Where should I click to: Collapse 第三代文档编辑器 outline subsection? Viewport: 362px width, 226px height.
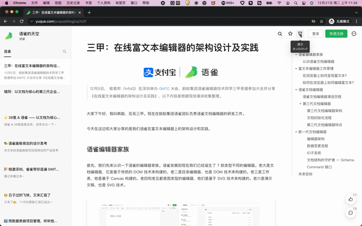[x=300, y=104]
